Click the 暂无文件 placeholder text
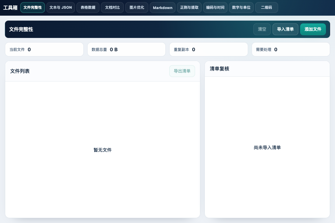 [103, 150]
